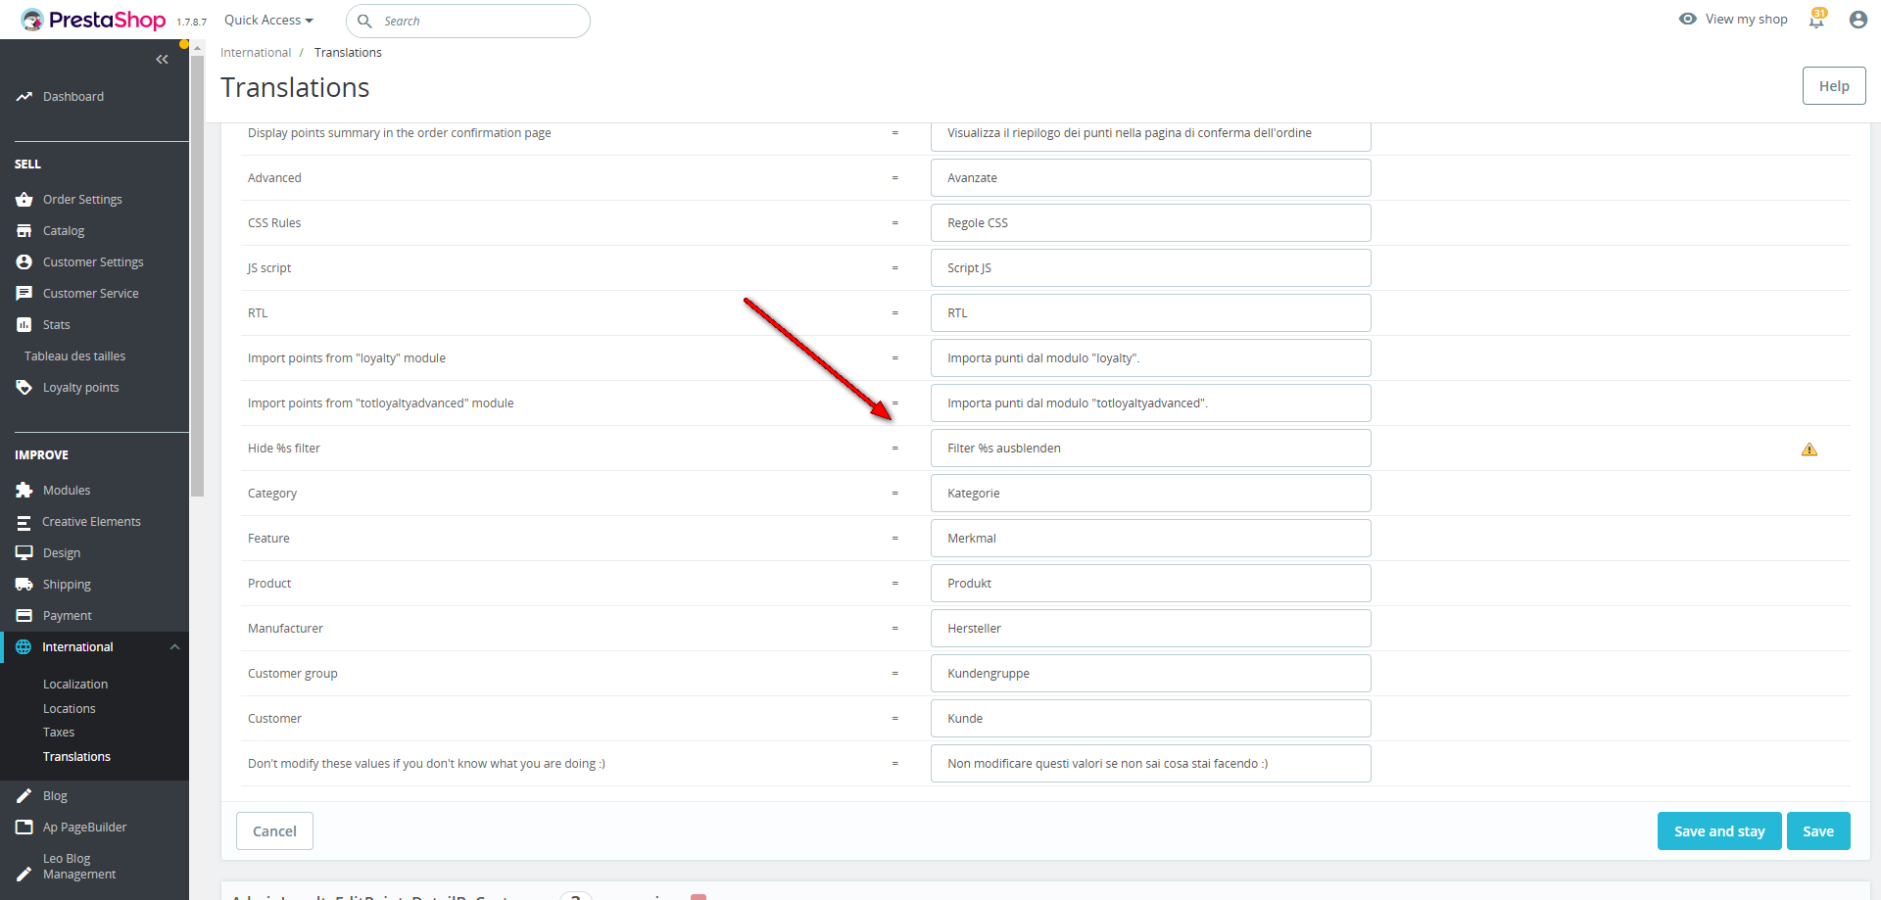Click the Stats chart icon
The image size is (1881, 900).
[x=24, y=325]
